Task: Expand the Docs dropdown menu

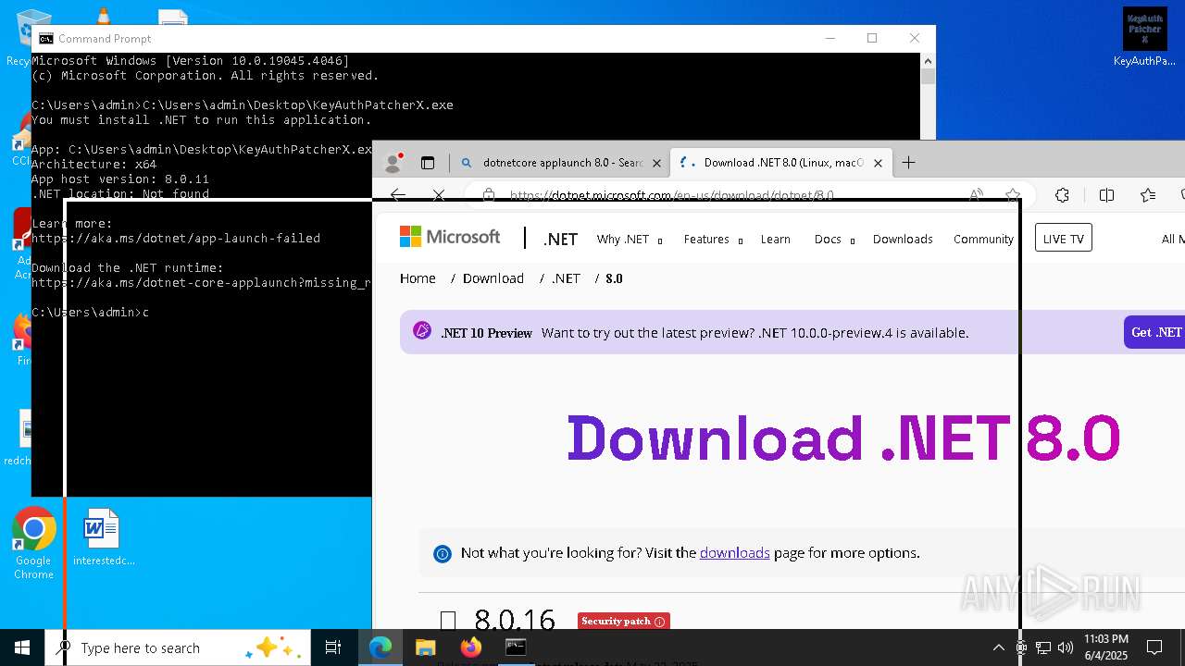Action: [x=834, y=239]
